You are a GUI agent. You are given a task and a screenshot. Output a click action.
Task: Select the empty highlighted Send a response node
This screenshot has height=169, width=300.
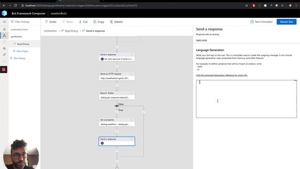[117, 141]
